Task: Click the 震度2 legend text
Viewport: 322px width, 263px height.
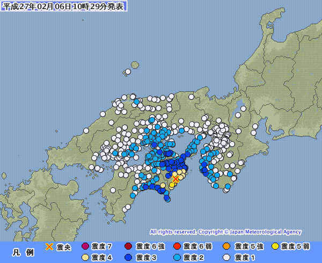Action: [x=193, y=258]
